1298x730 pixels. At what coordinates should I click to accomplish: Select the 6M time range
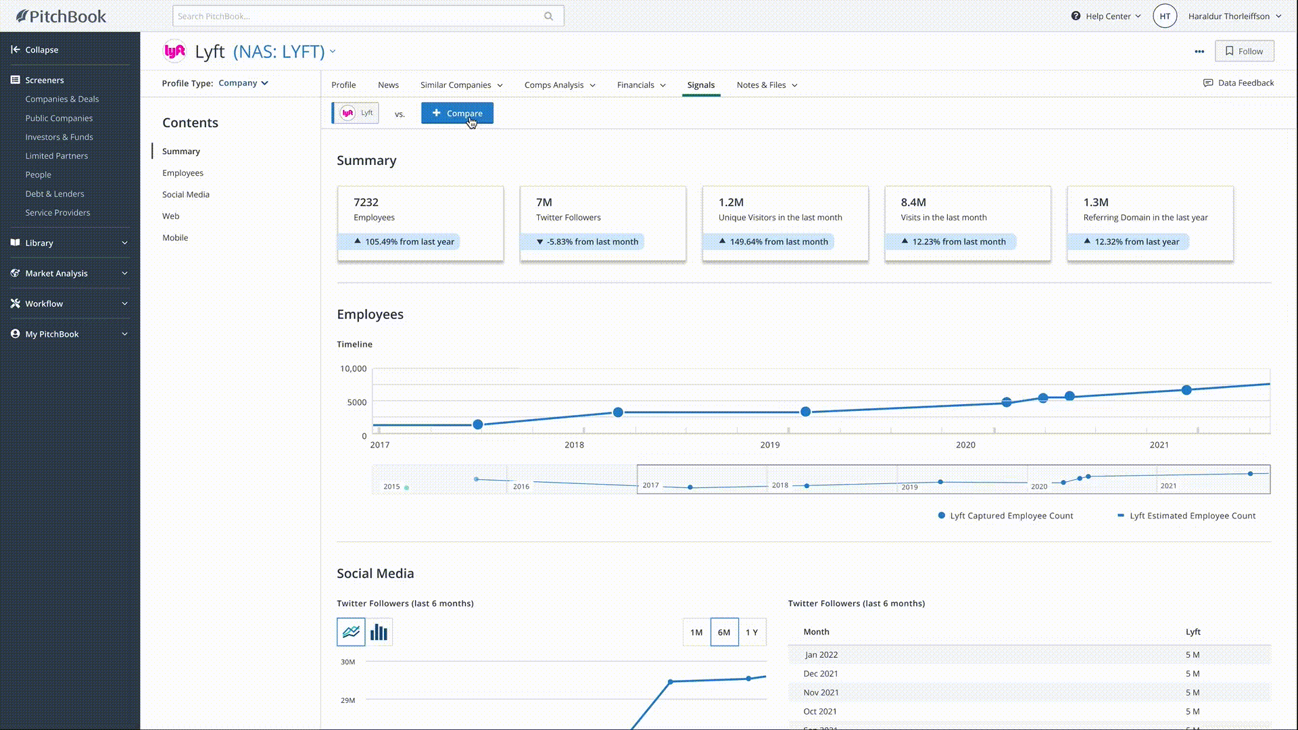click(x=724, y=633)
